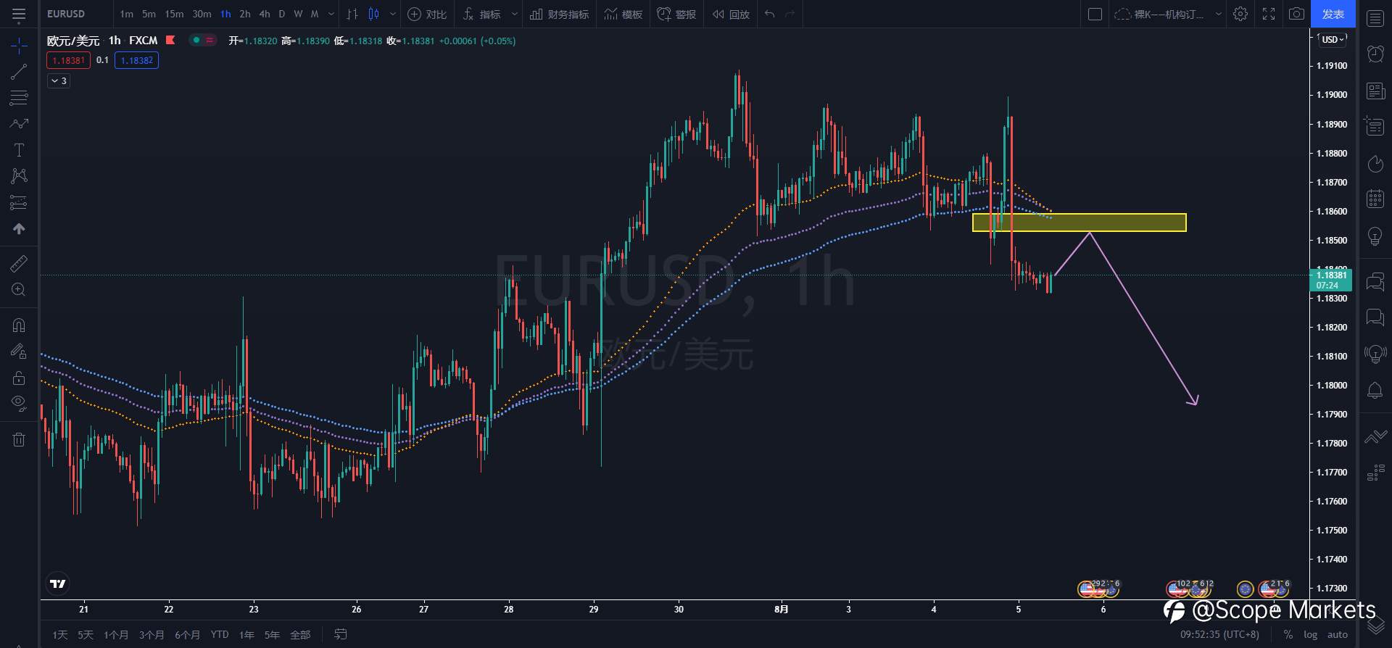1392x648 pixels.
Task: Click the 回放 replay button
Action: coord(731,14)
